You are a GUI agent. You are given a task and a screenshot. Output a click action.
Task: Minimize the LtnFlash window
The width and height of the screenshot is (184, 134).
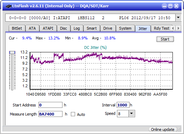coord(164,6)
